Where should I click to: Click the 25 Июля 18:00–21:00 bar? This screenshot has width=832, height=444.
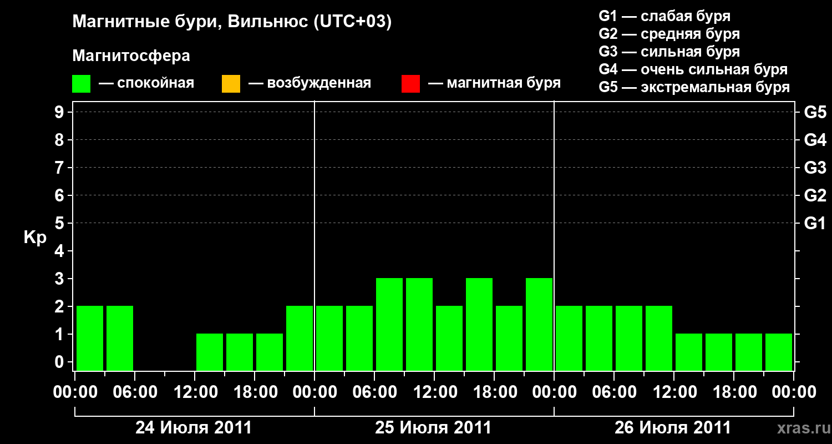(509, 338)
